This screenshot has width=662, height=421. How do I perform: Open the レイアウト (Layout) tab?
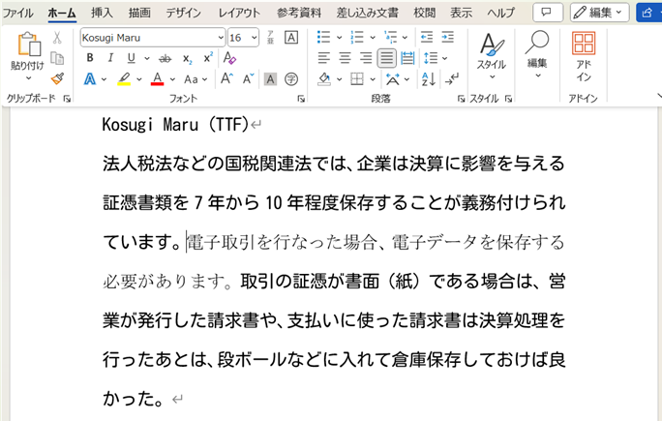coord(239,13)
